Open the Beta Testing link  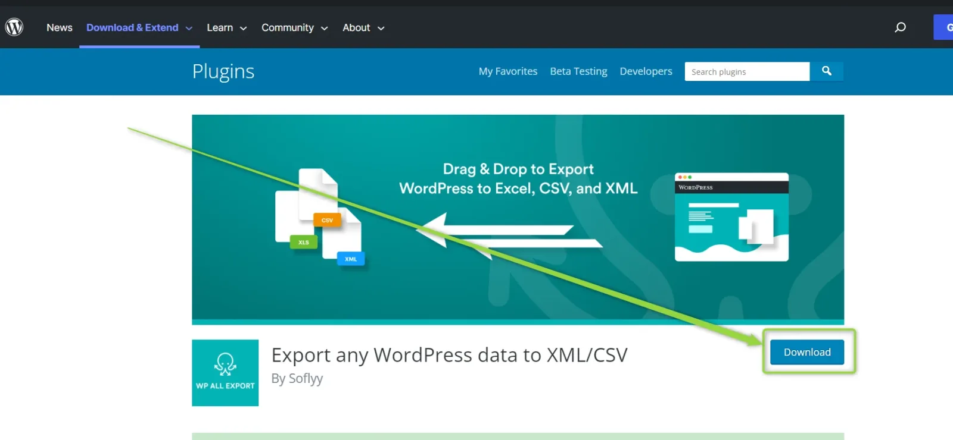click(x=578, y=71)
